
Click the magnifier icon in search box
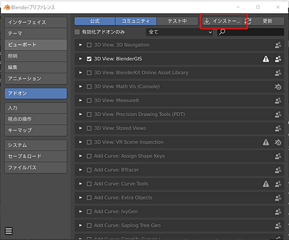pos(222,32)
